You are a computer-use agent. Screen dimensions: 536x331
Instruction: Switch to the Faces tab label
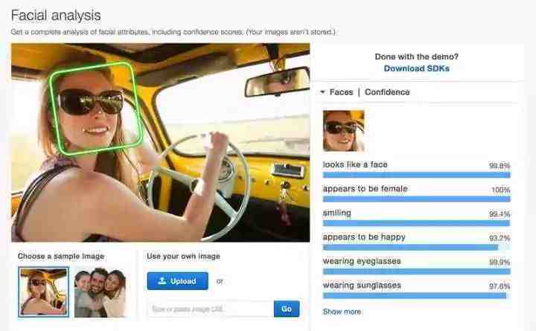click(341, 92)
